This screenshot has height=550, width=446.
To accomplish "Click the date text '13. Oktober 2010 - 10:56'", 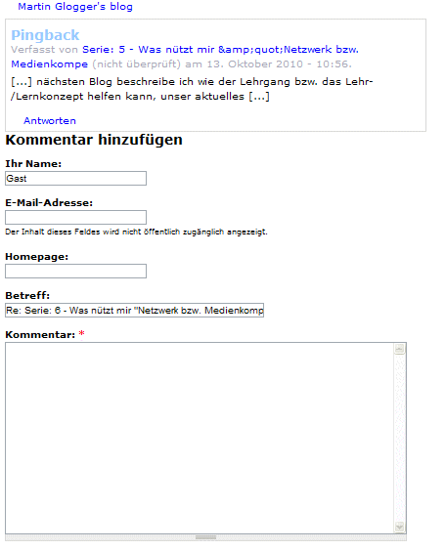I will [279, 64].
